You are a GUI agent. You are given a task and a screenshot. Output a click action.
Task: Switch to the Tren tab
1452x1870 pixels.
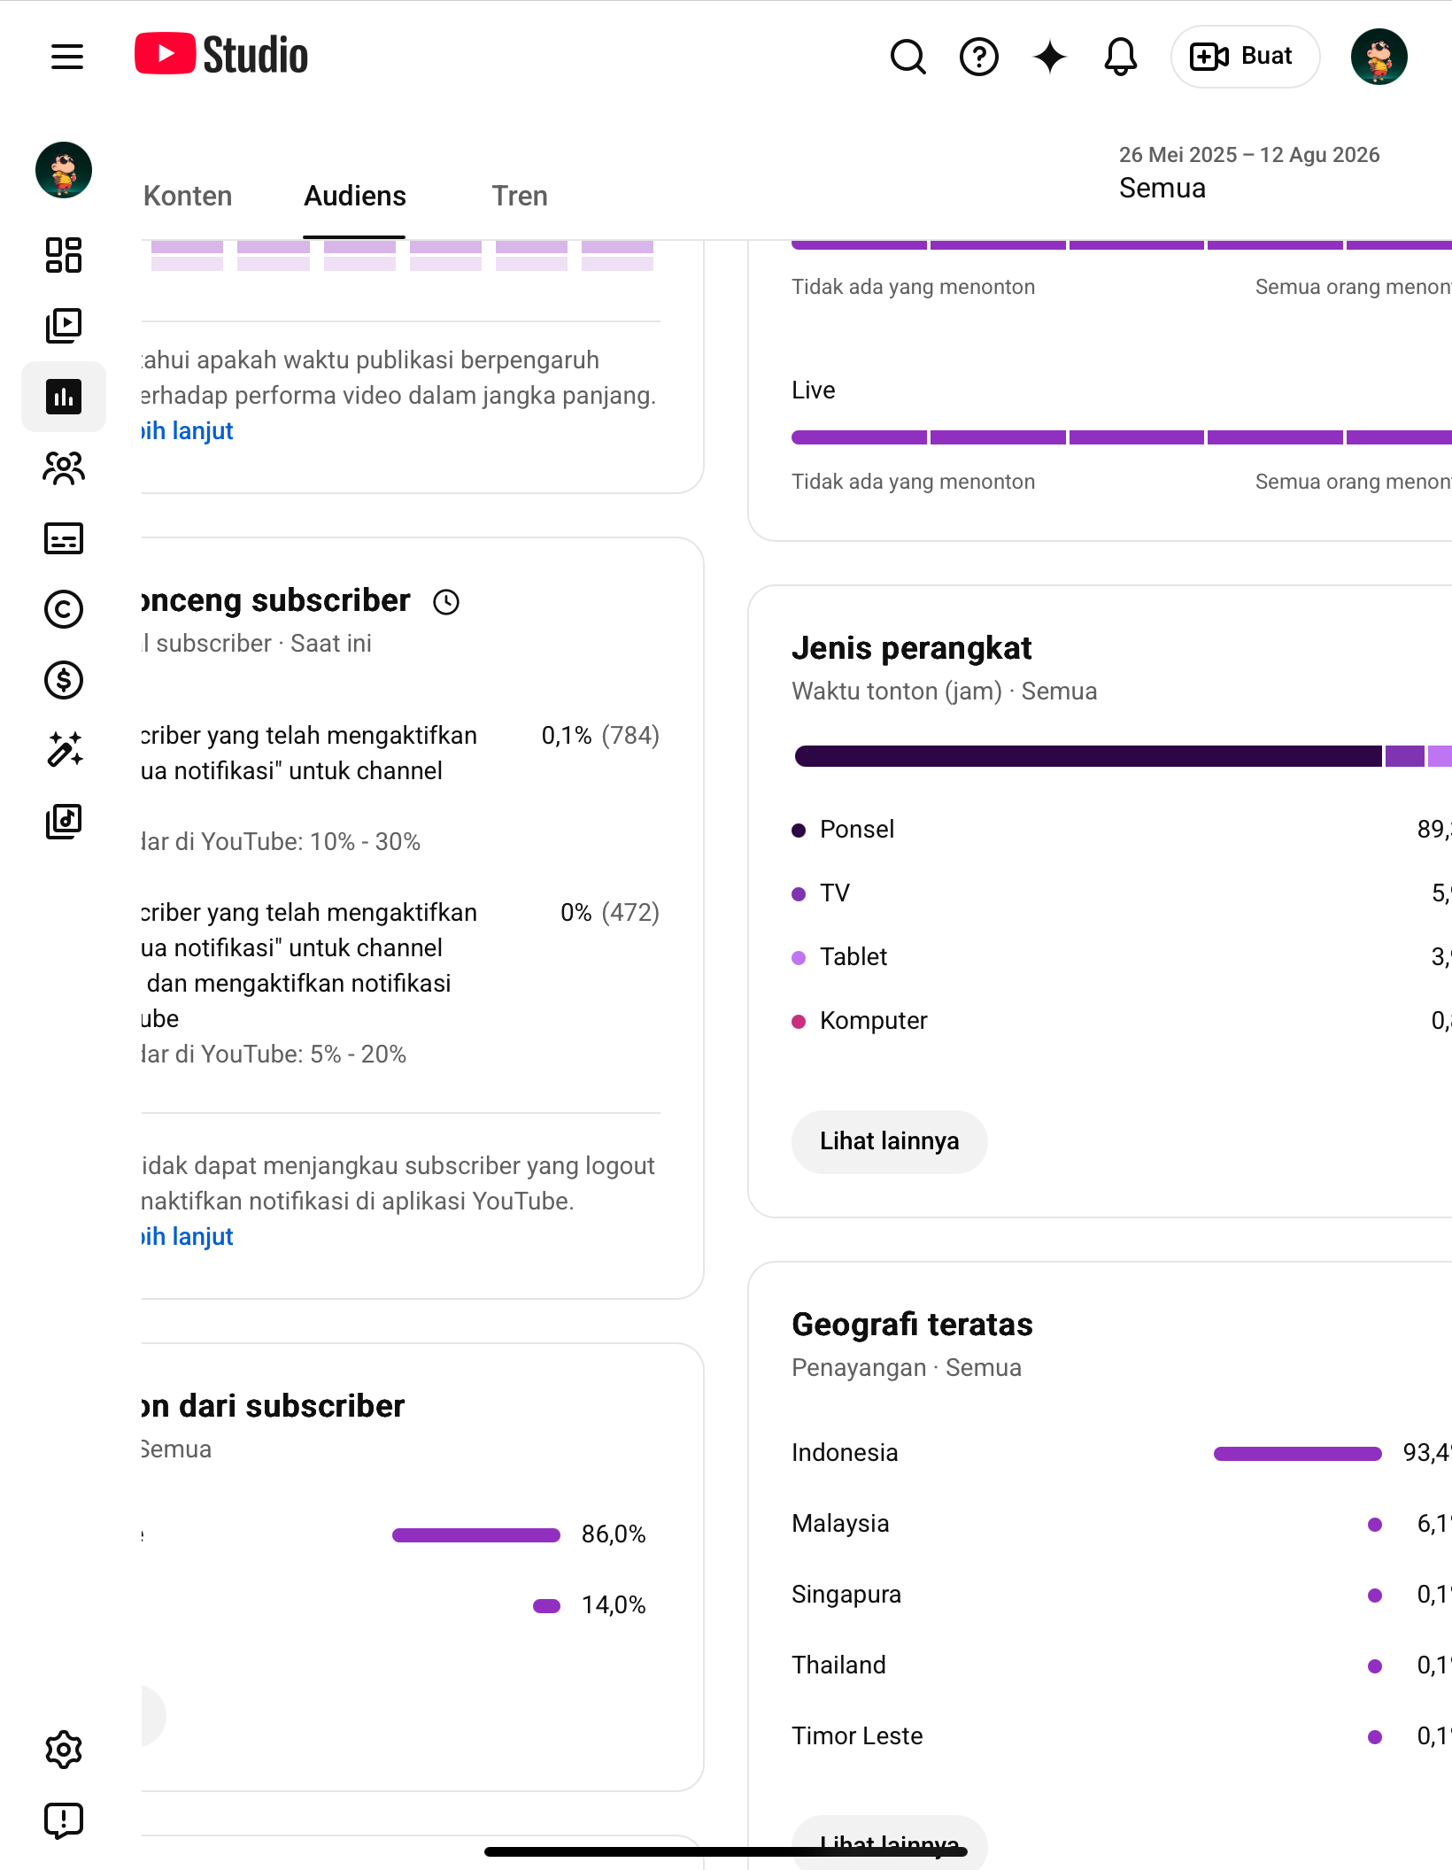click(x=520, y=196)
